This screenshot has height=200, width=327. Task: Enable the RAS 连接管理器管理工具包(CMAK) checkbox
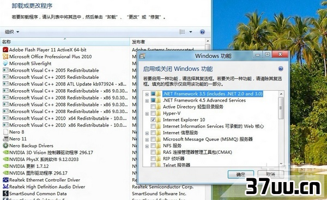pyautogui.click(x=153, y=152)
